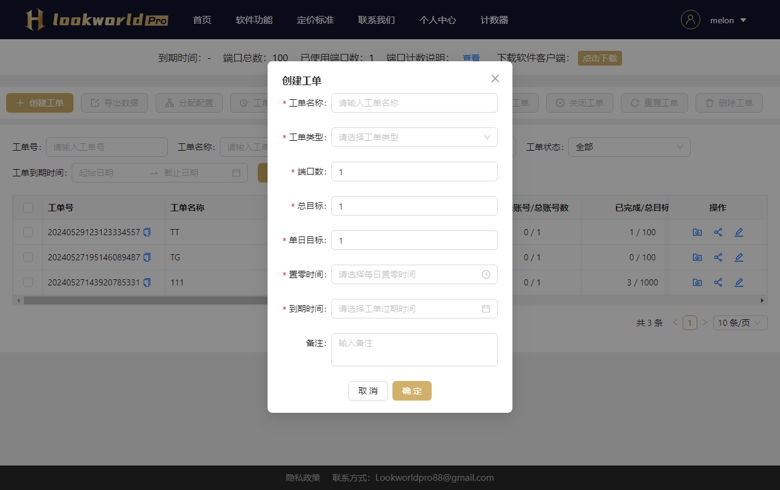780x490 pixels.
Task: Check the checkbox for the TT work order row
Action: pos(28,232)
